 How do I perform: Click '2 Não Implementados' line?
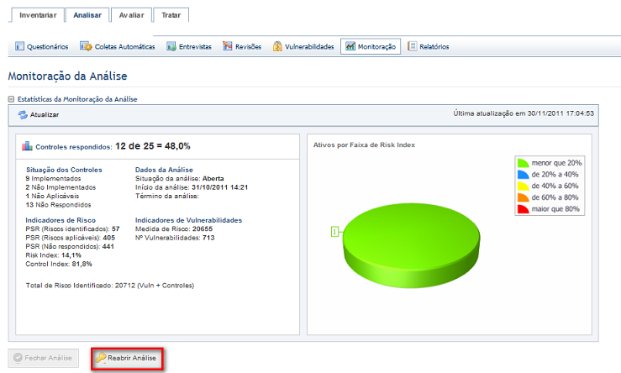click(x=61, y=187)
